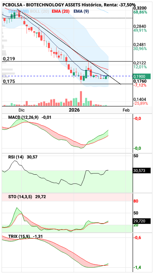This screenshot has height=274, width=154.
Task: Click the 0,2840 price axis value
Action: (140, 26)
